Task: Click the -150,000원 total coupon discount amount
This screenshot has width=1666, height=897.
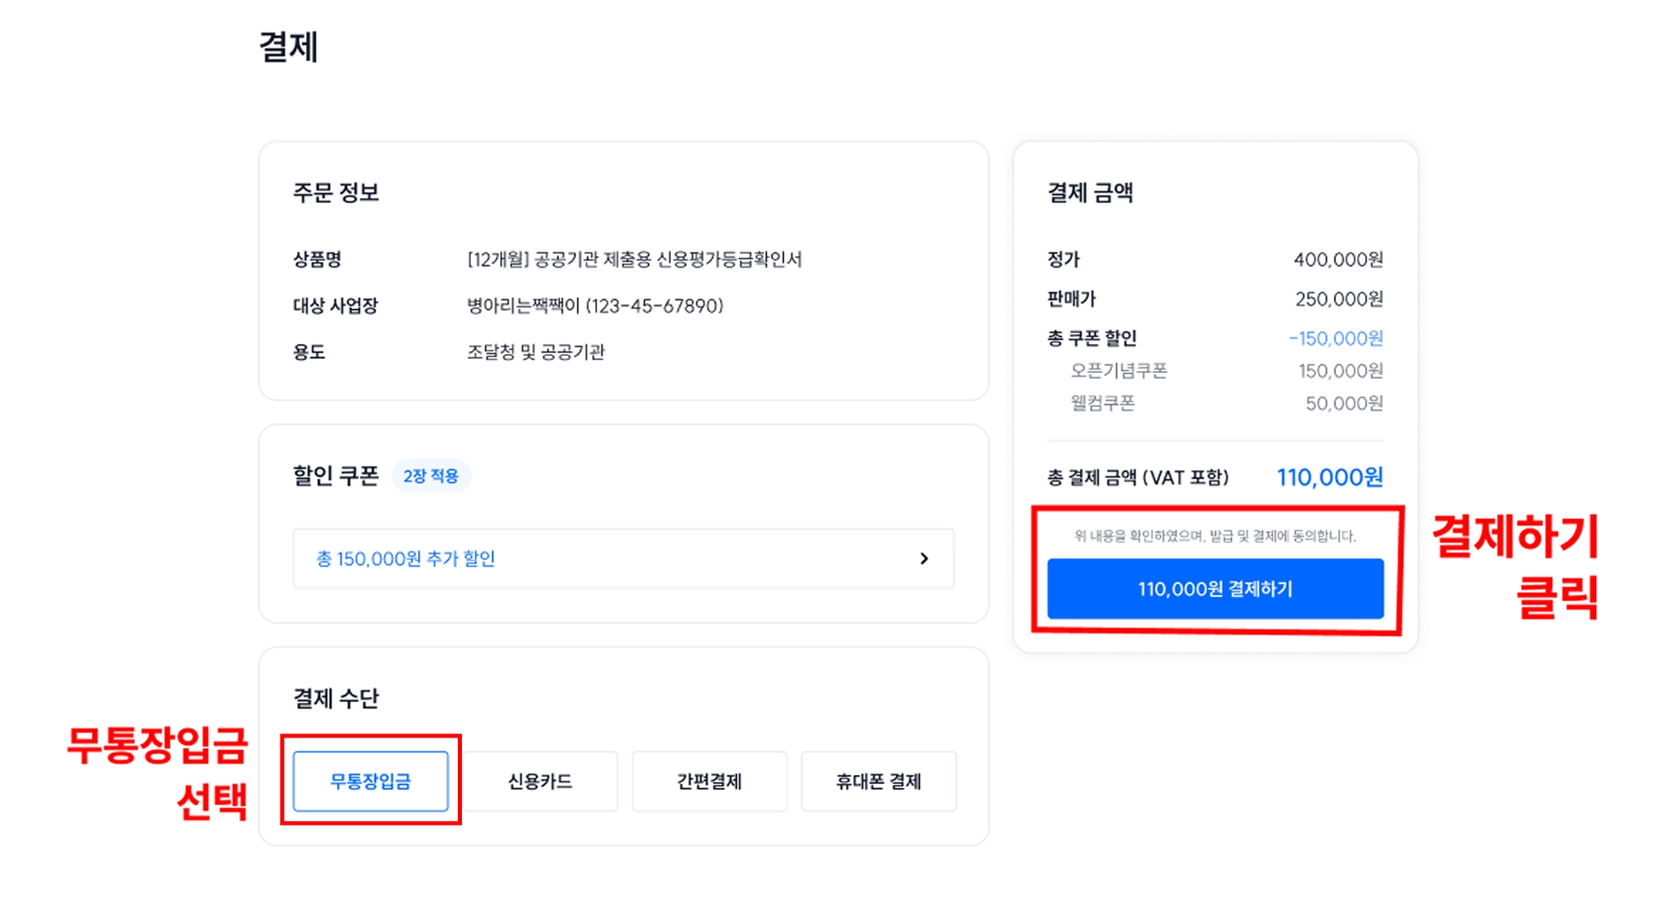Action: [x=1336, y=338]
